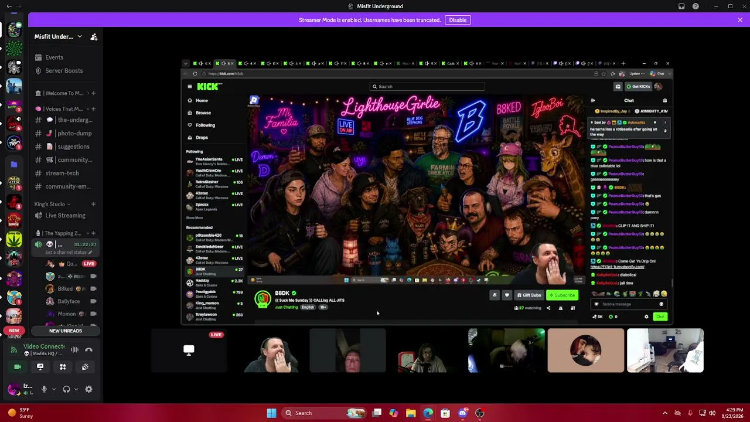The width and height of the screenshot is (750, 422).
Task: Send chat message with green Chat button
Action: pyautogui.click(x=660, y=317)
